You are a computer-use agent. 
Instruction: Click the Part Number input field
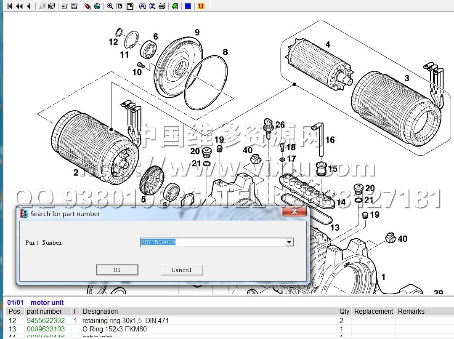coord(213,242)
